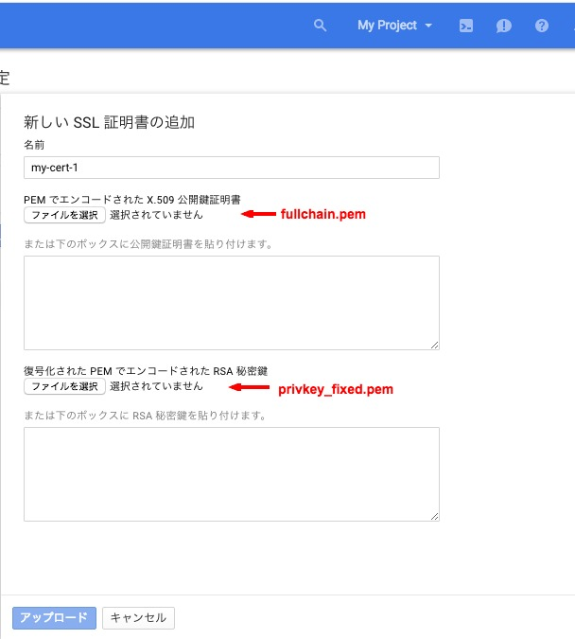Focus the 名前 field containing my-cert-1
This screenshot has width=575, height=639.
[232, 168]
